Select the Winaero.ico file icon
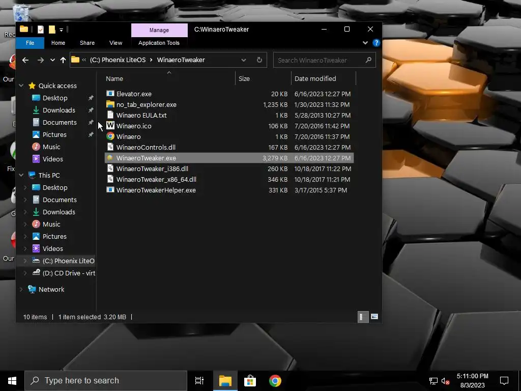521x391 pixels. 110,126
